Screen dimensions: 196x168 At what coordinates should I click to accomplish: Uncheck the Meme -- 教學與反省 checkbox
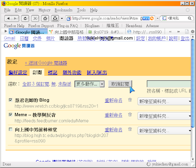point(10,114)
